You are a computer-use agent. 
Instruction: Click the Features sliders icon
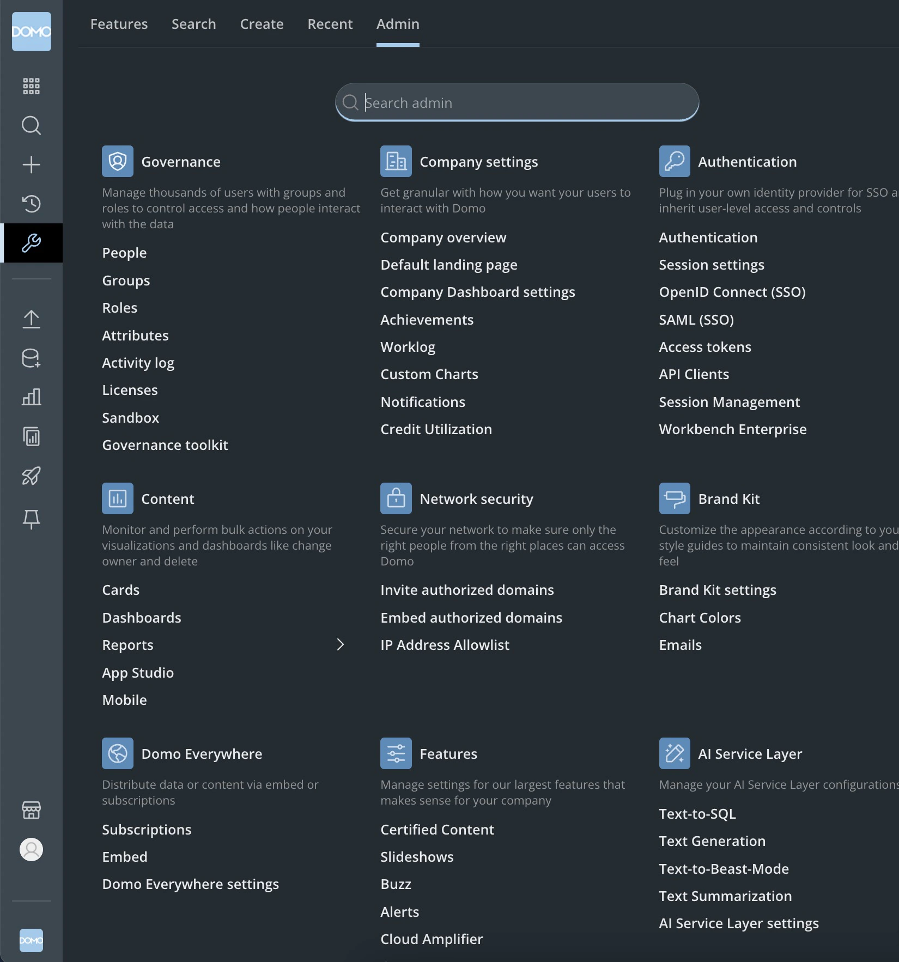pos(396,753)
